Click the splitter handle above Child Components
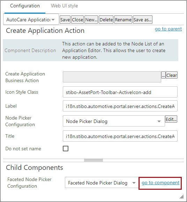Image resolution: width=187 pixels, height=202 pixels. click(x=93, y=160)
